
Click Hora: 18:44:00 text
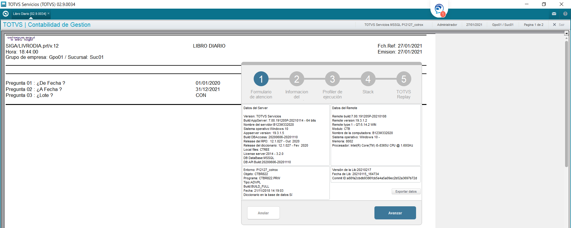(x=22, y=52)
